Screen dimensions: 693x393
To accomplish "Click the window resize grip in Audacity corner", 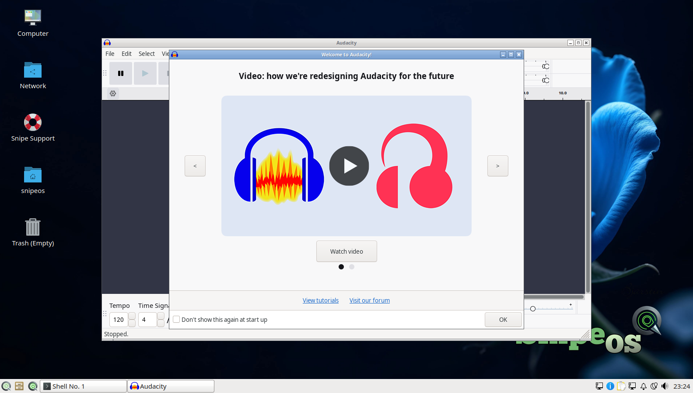I will coord(585,334).
